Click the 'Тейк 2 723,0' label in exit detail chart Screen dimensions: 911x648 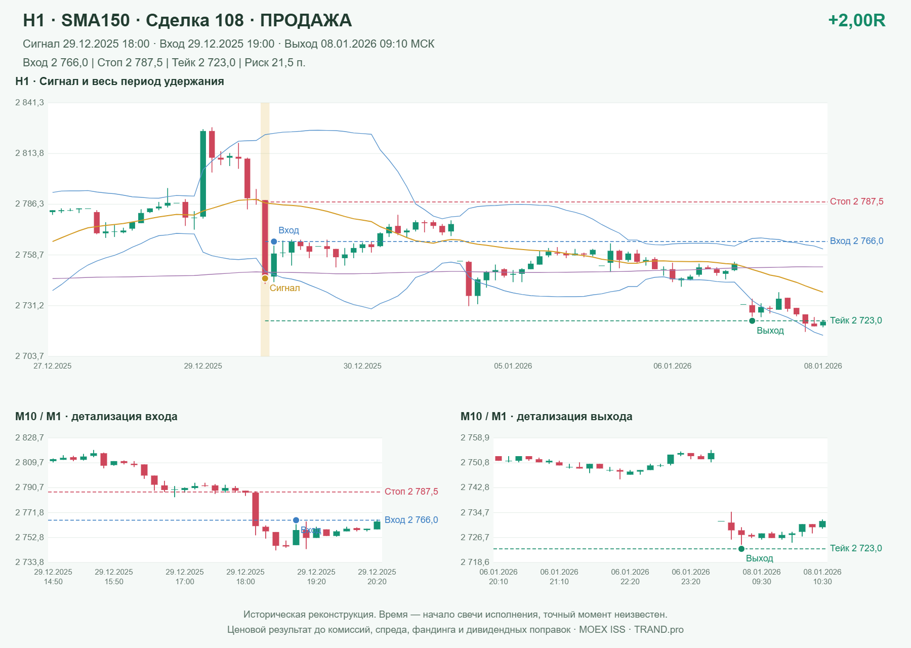tap(856, 548)
